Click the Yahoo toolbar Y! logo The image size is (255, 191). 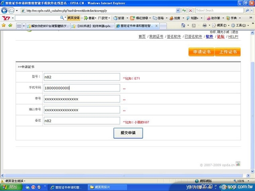pos(6,18)
